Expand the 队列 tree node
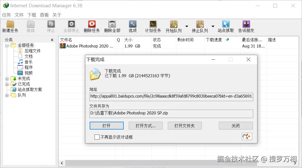The image size is (302, 168). (x=7, y=95)
